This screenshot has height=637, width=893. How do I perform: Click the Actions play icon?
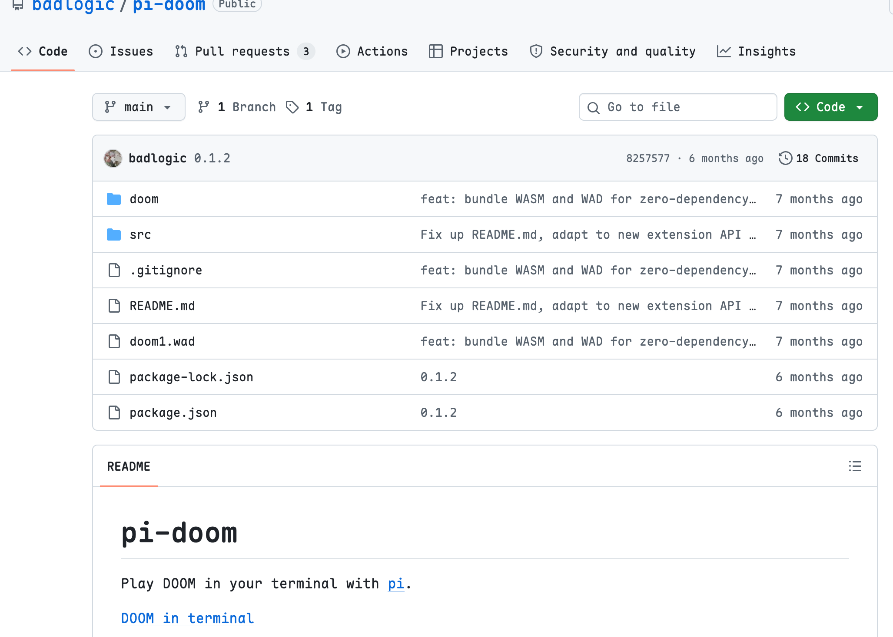[343, 51]
